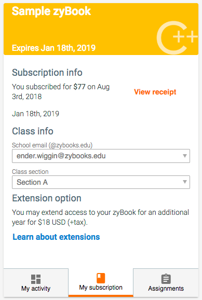Viewport: 202px width, 300px height.
Task: Open the View receipt link
Action: pos(155,92)
